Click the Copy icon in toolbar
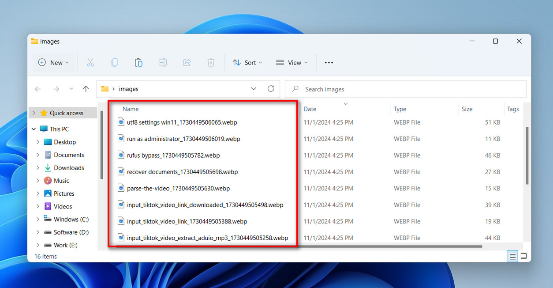 [115, 63]
